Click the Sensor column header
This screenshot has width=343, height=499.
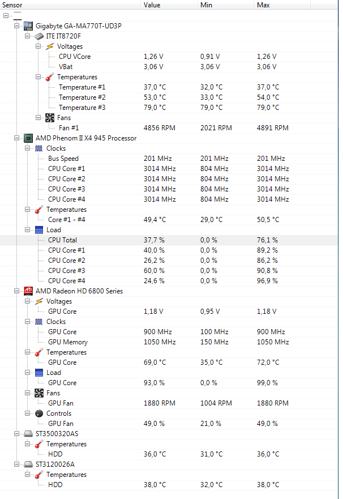[70, 5]
